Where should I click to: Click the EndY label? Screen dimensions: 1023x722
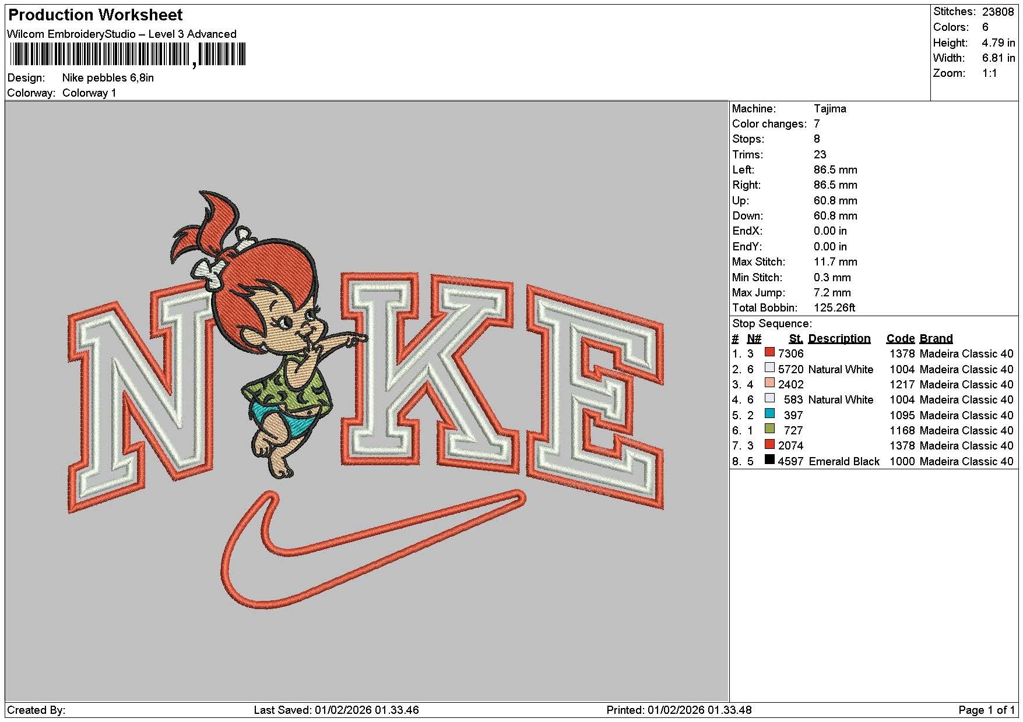(x=747, y=247)
